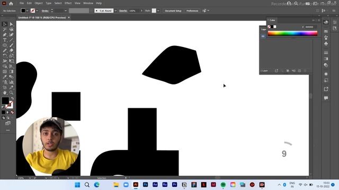Select the Selection tool in toolbox
Screen dimensions: 339x190
[x=5, y=24]
